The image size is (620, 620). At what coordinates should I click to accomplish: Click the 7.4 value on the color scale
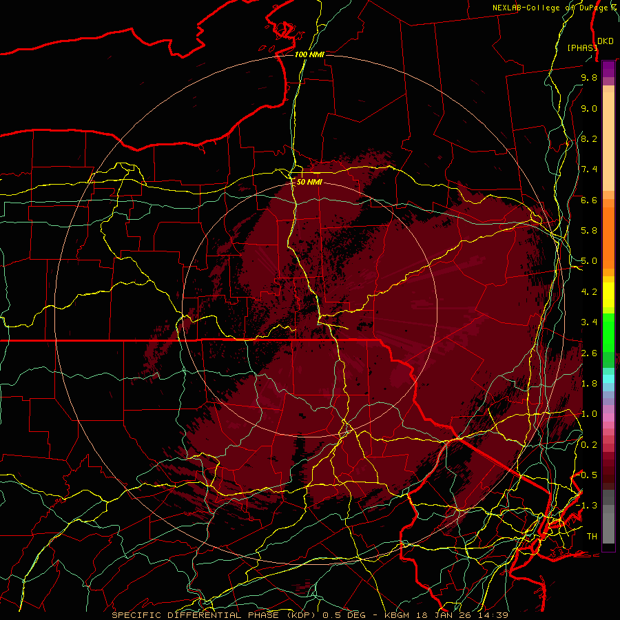coord(589,169)
